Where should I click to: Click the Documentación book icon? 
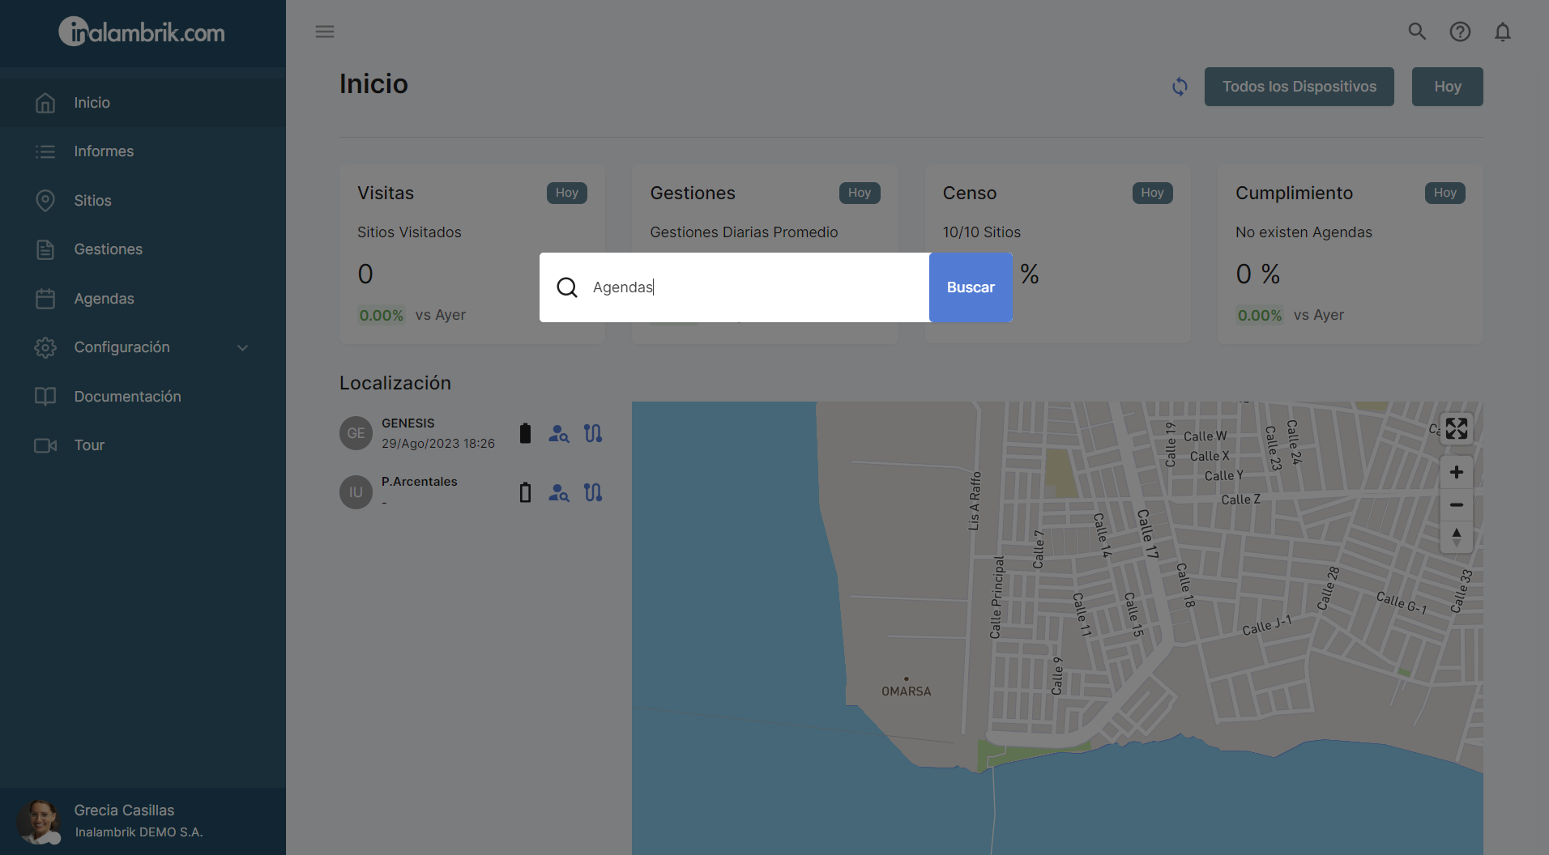(45, 397)
